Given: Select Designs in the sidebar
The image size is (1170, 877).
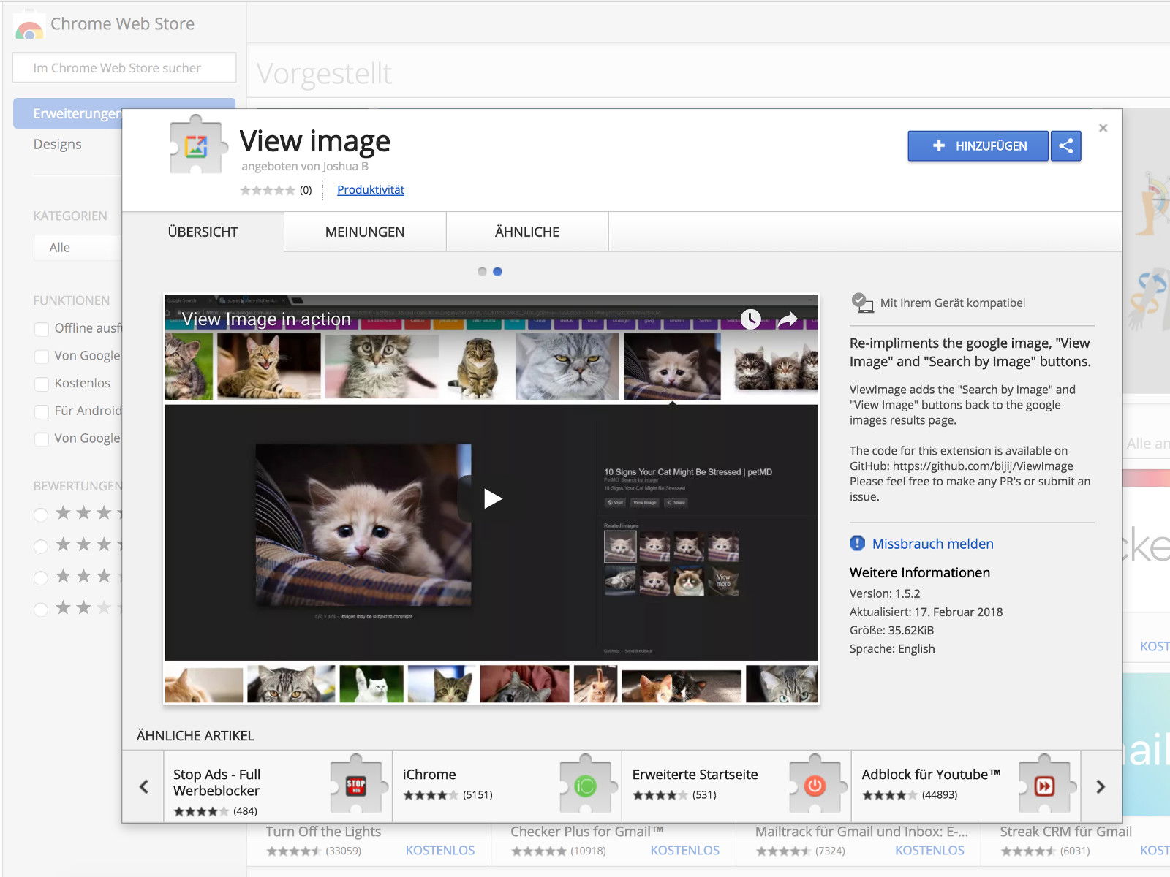Looking at the screenshot, I should pyautogui.click(x=57, y=144).
